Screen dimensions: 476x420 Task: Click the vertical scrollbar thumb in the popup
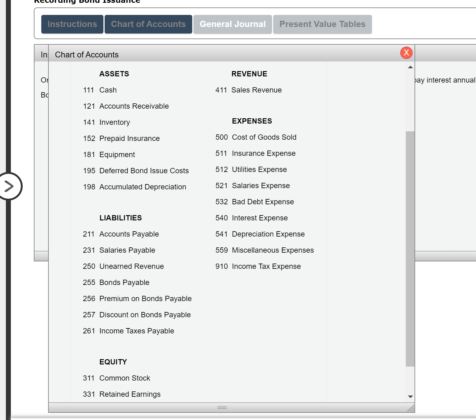[410, 249]
